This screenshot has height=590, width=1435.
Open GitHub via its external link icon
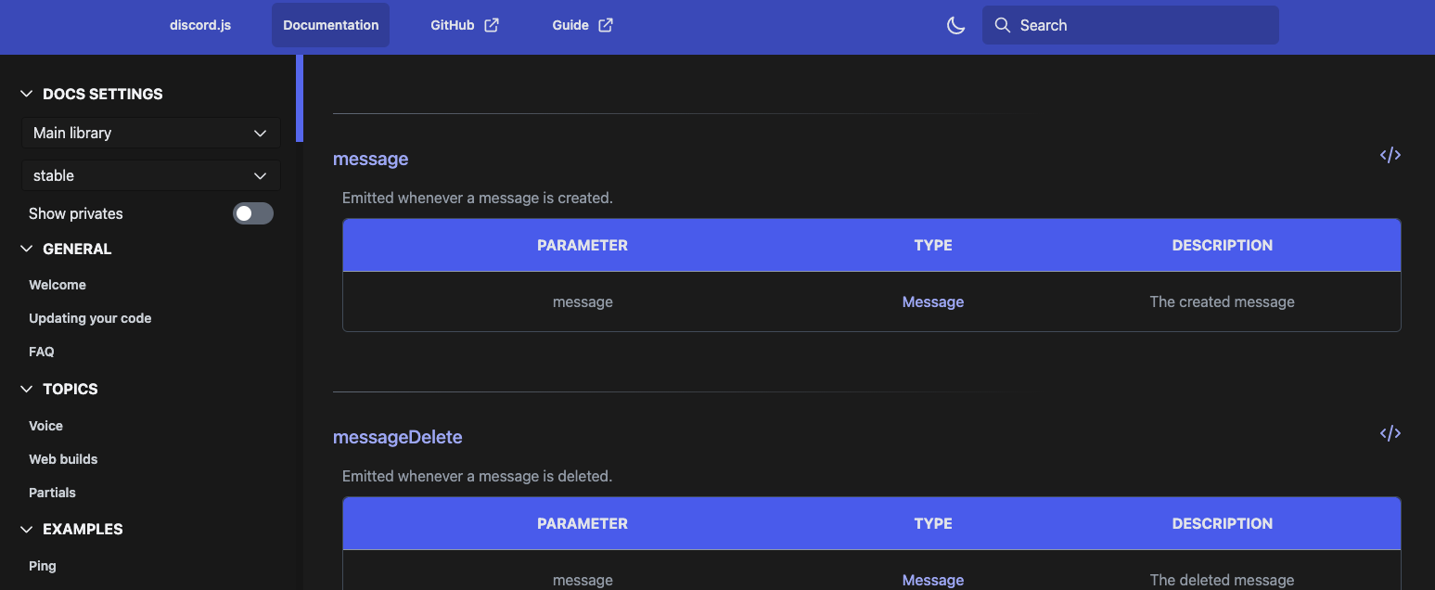click(491, 25)
